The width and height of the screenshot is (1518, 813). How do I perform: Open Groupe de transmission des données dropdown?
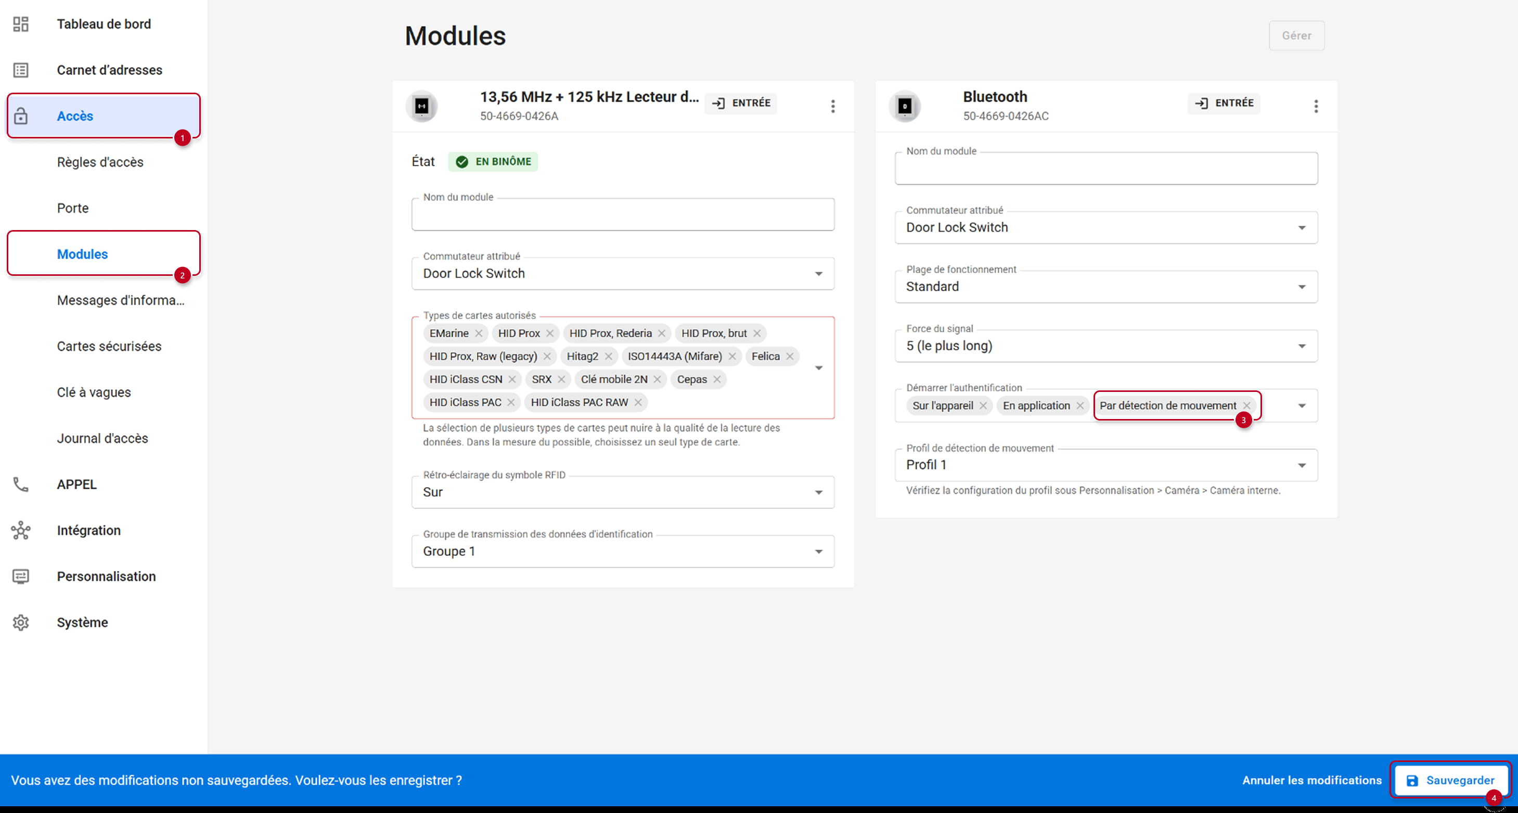623,551
